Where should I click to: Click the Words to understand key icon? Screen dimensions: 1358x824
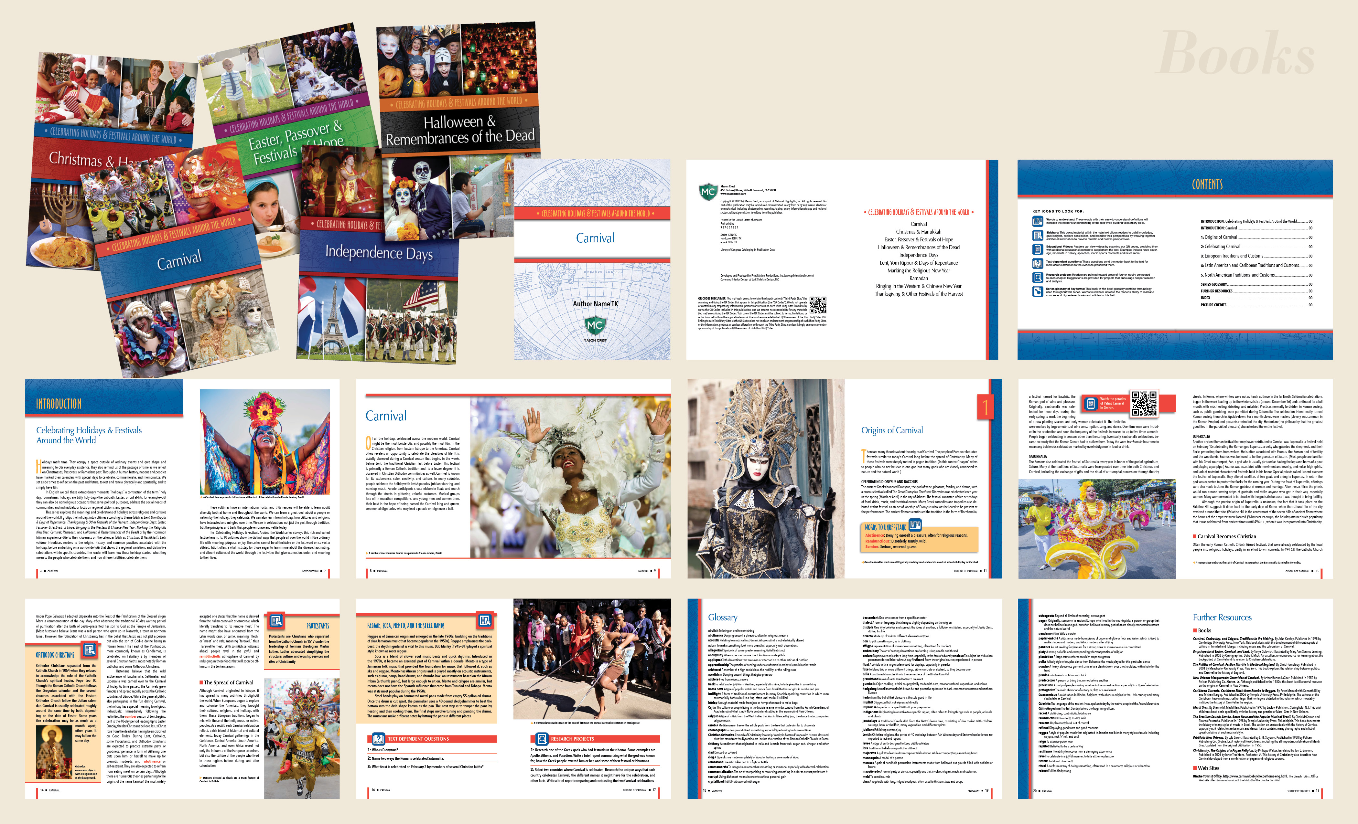1037,221
